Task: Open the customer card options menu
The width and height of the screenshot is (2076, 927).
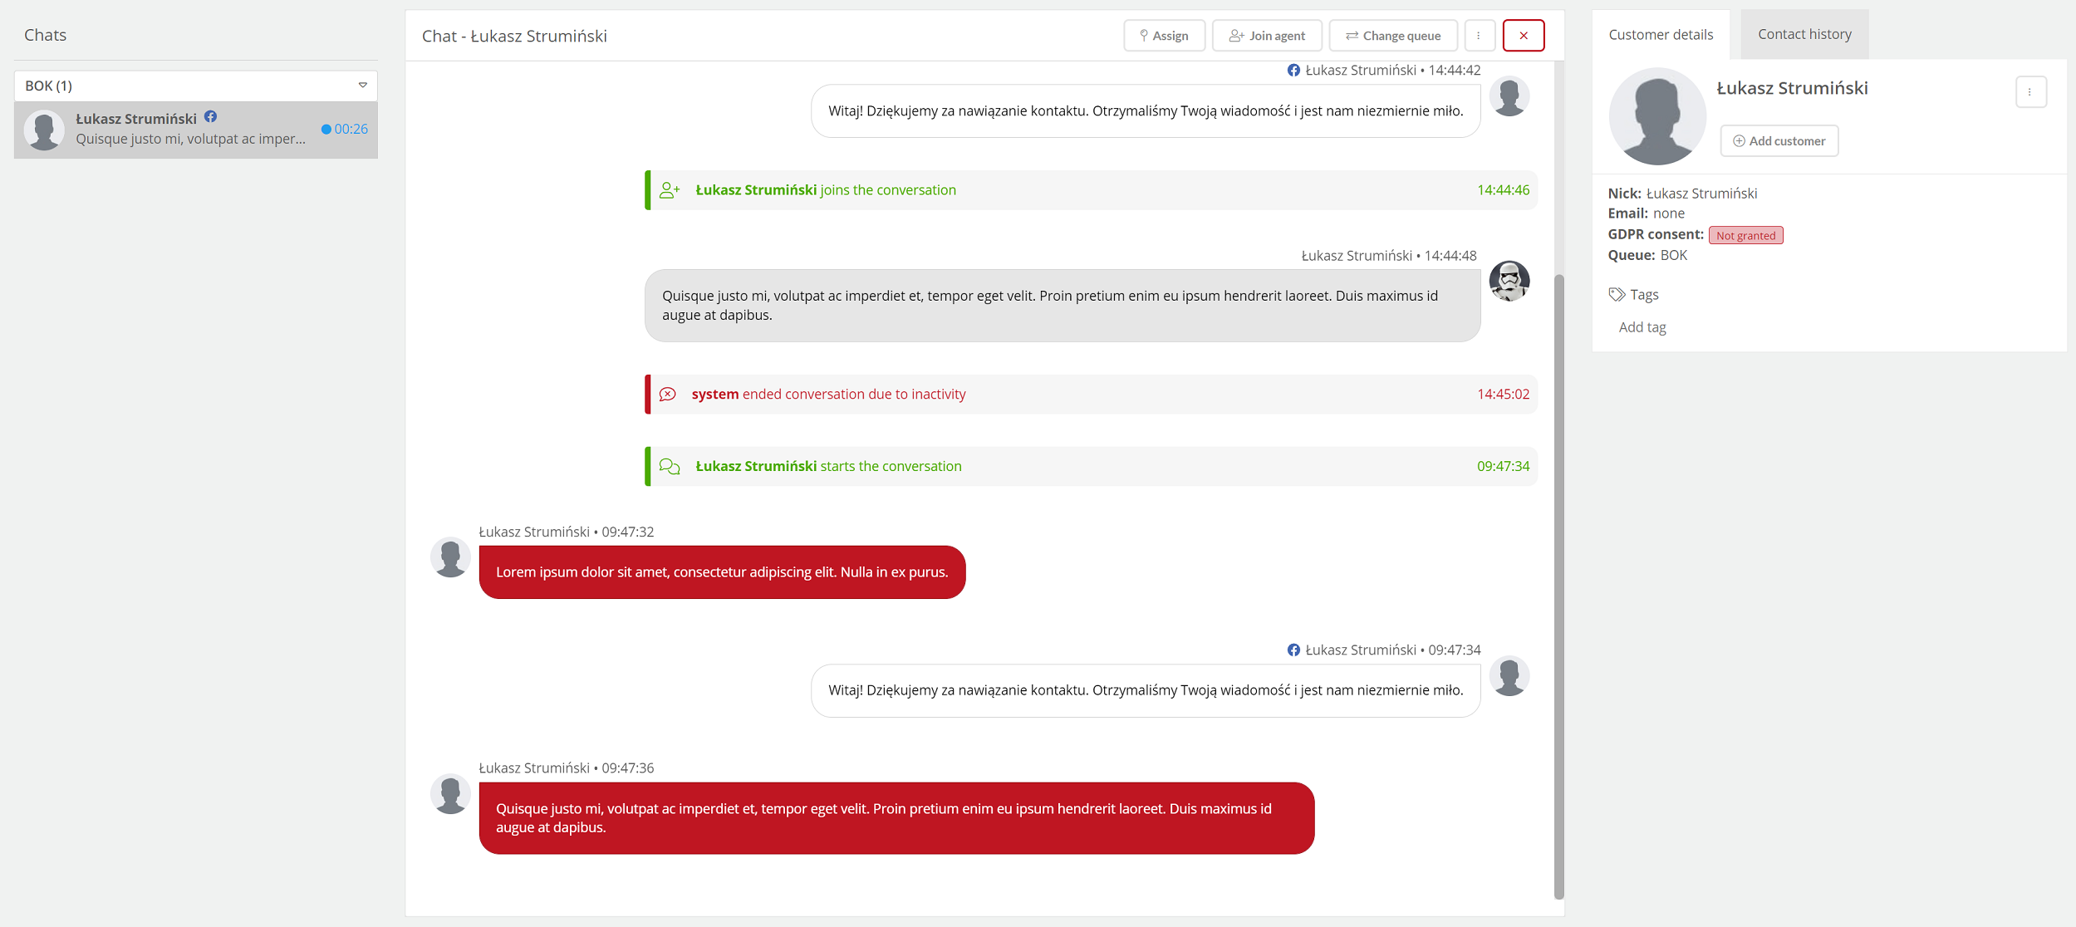Action: pos(2030,92)
